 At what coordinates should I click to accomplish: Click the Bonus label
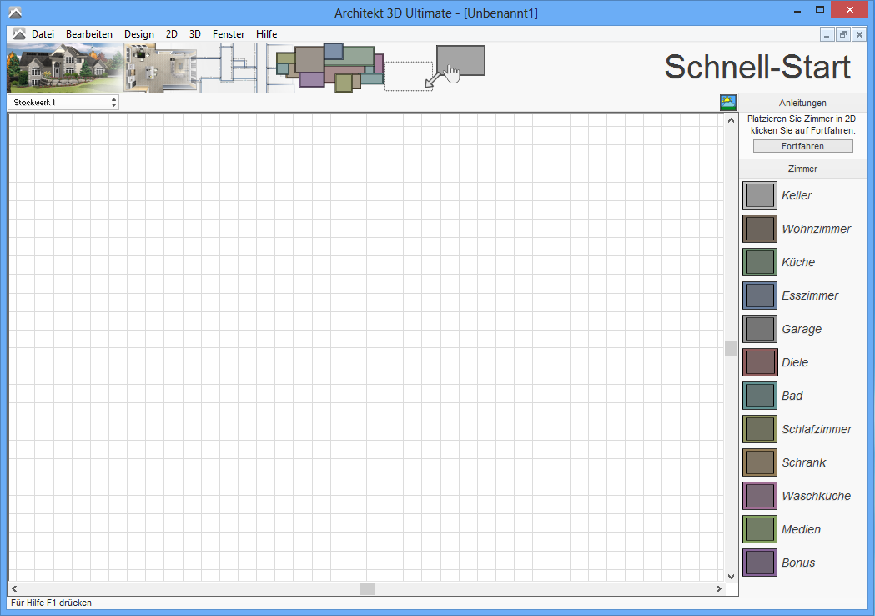pyautogui.click(x=798, y=563)
